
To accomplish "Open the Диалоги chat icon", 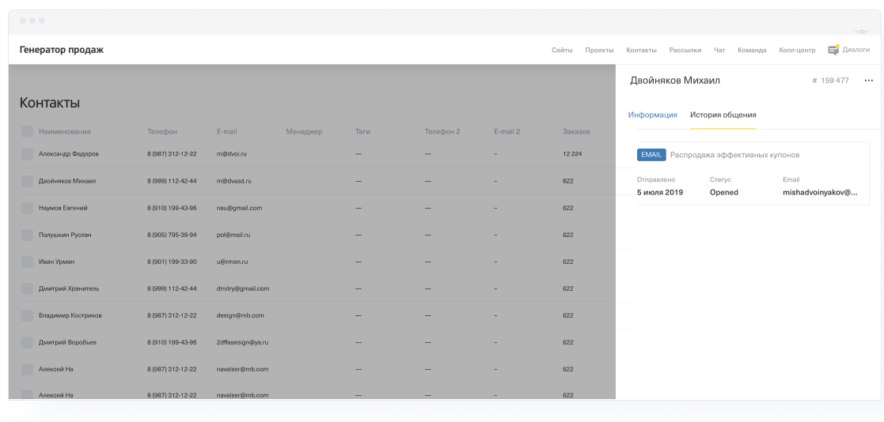I will coord(833,50).
